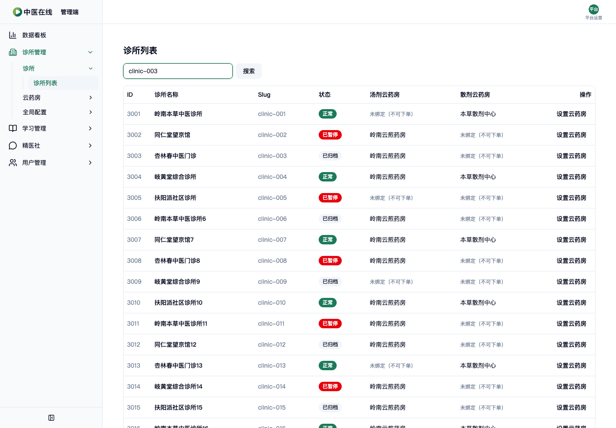The image size is (616, 428).
Task: Click the 汤剂云药房 column header
Action: pyautogui.click(x=385, y=95)
